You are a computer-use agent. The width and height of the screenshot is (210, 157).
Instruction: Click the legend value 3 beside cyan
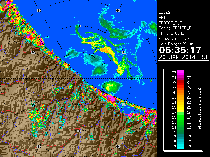(175, 147)
